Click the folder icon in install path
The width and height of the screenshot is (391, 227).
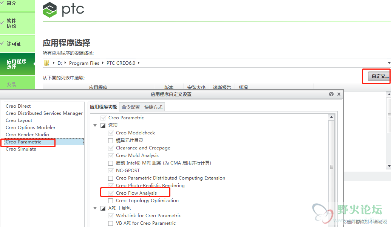coord(46,63)
